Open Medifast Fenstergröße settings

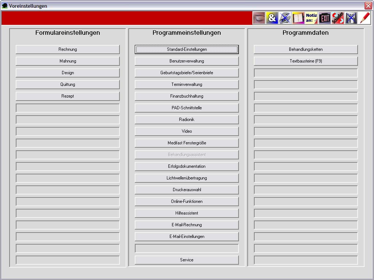point(187,143)
